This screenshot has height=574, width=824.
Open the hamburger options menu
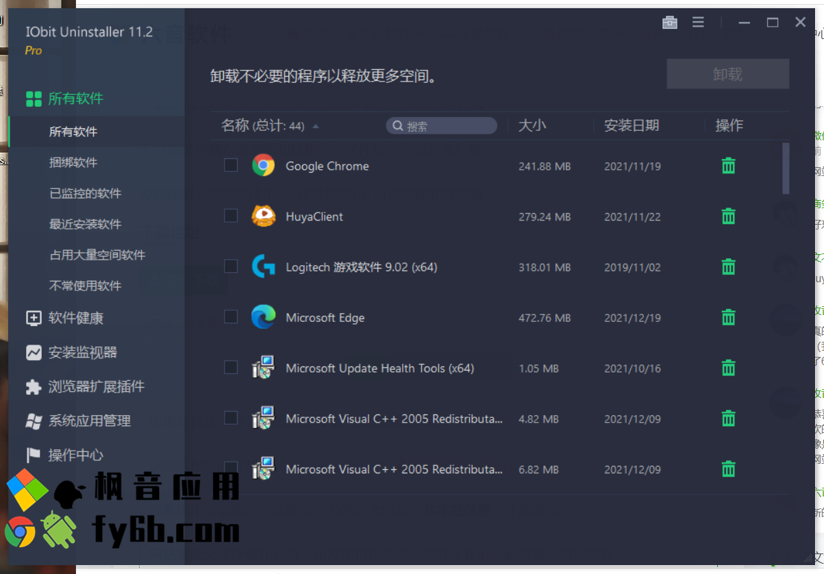(698, 23)
